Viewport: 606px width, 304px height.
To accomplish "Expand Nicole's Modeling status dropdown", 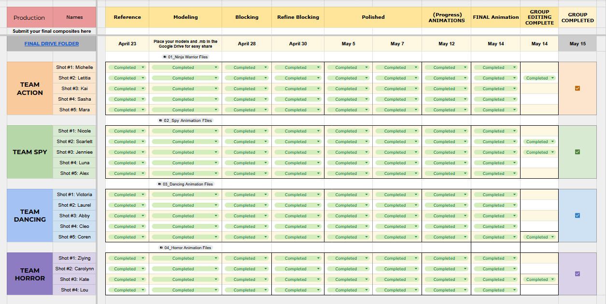I will tap(216, 131).
